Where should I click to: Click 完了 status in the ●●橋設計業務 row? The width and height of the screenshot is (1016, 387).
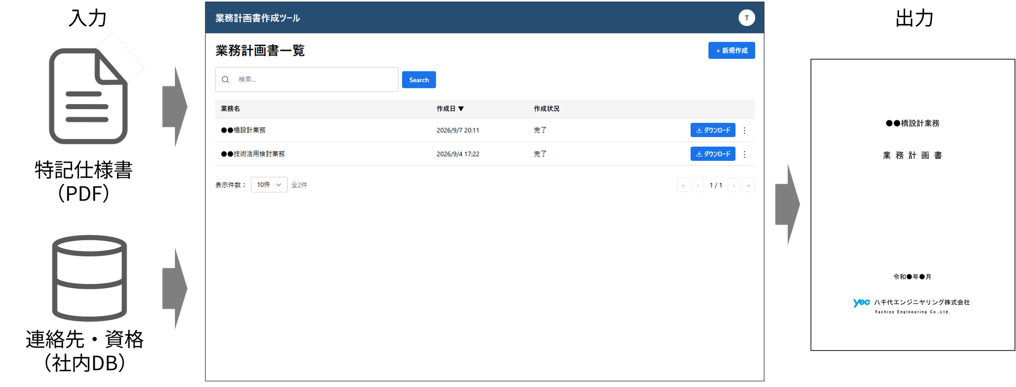[540, 131]
